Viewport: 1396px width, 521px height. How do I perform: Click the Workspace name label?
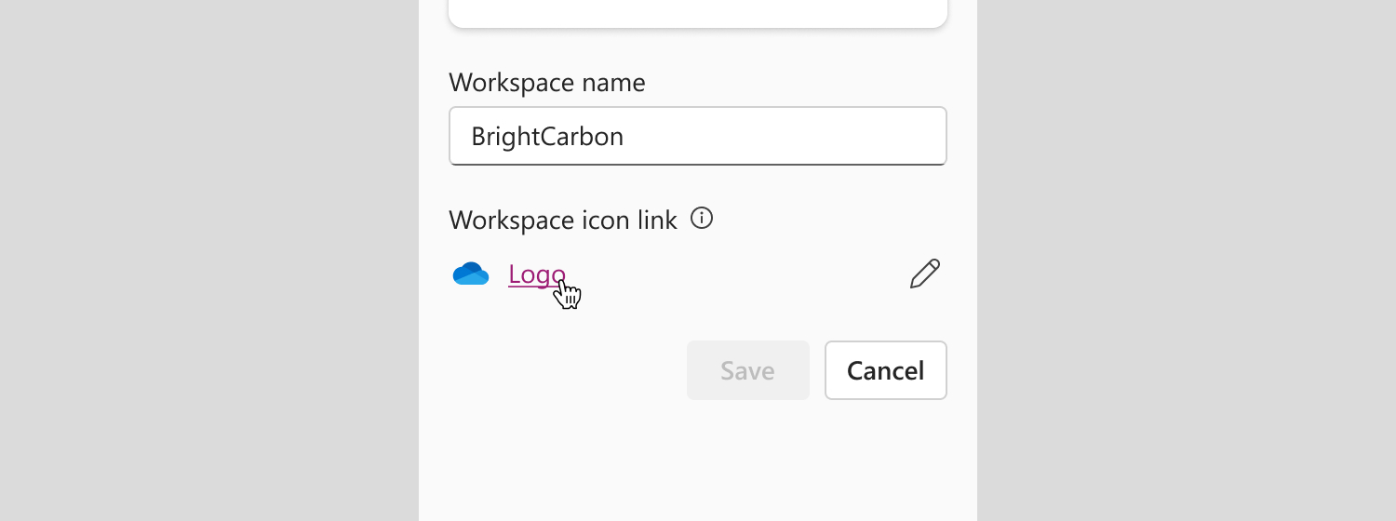point(546,83)
